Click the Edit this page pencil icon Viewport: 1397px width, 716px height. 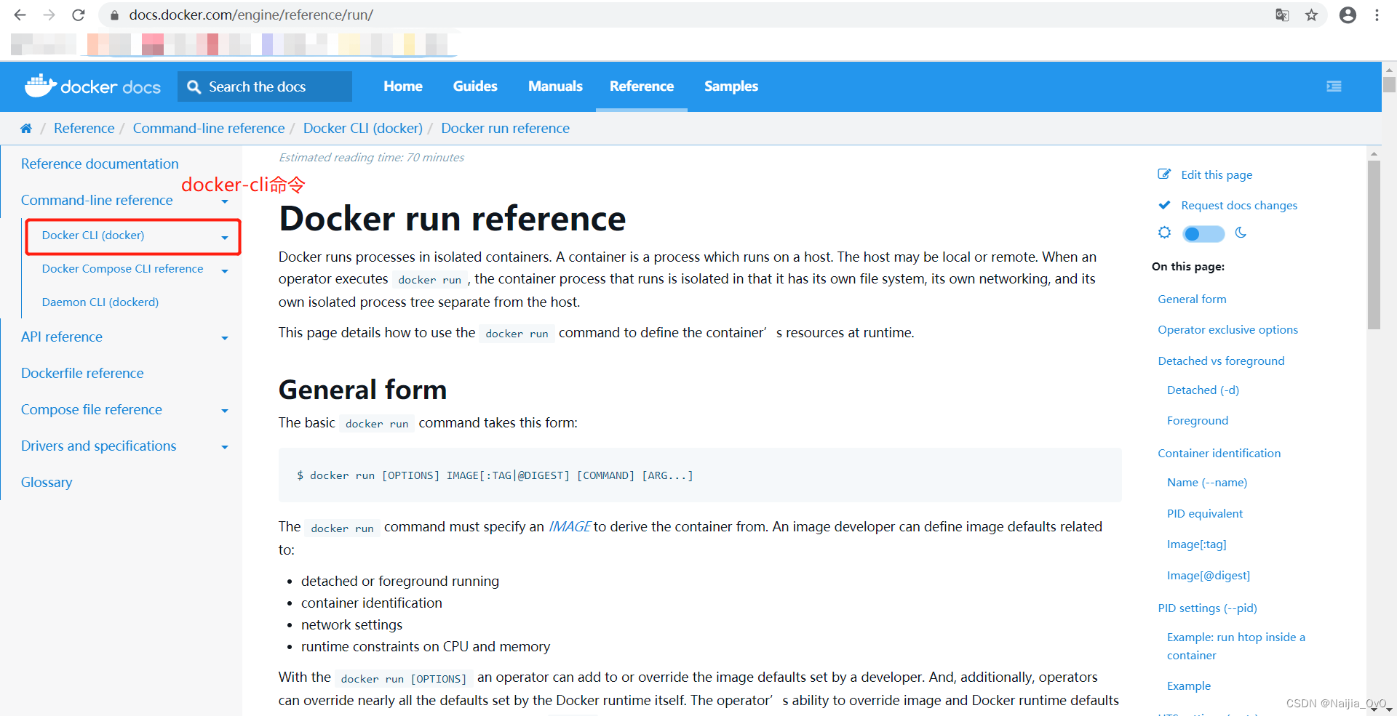tap(1164, 174)
